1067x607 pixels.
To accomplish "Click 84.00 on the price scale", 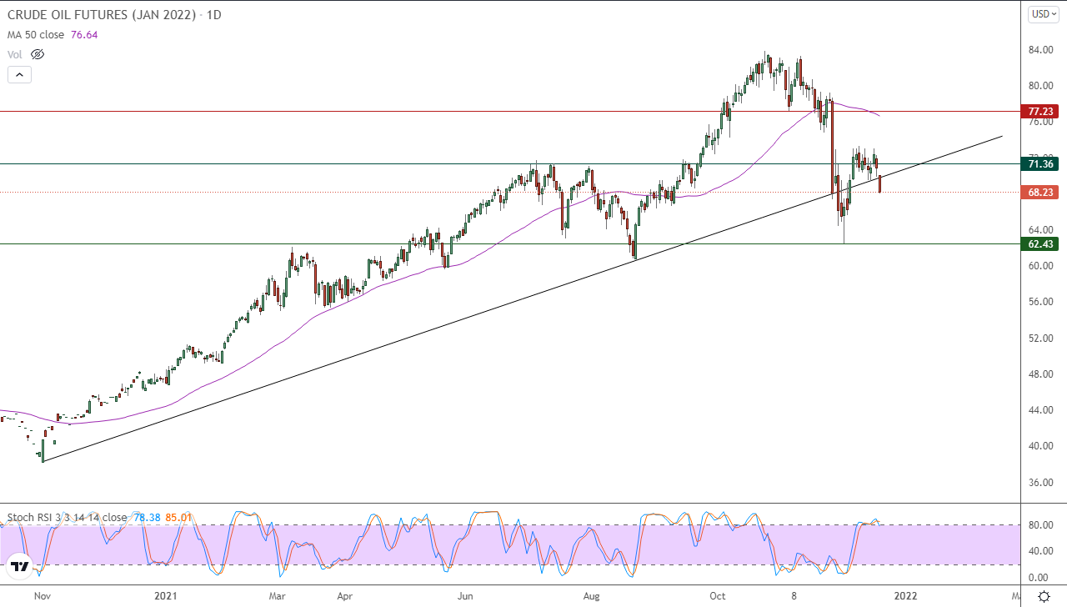I will pyautogui.click(x=1041, y=50).
